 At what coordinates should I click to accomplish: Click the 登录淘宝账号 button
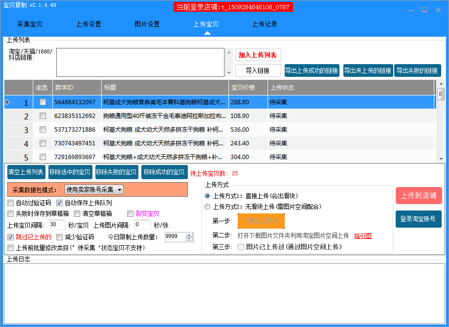(x=419, y=219)
